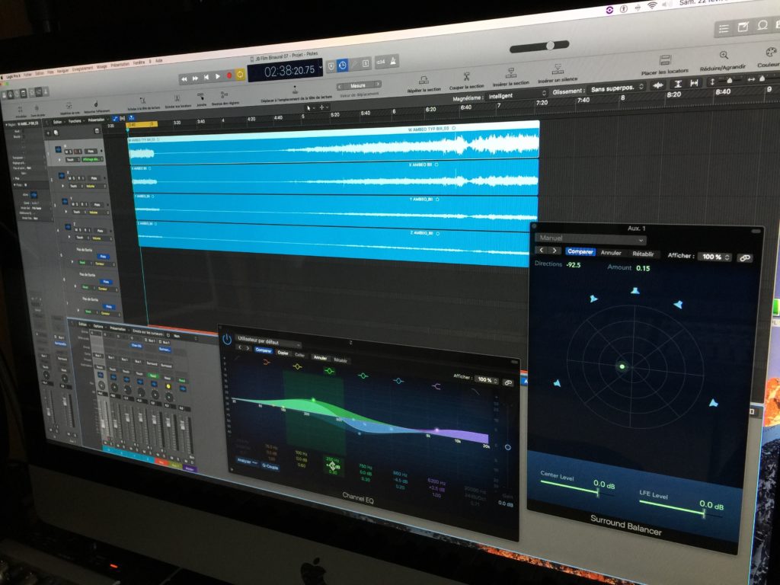Image resolution: width=780 pixels, height=585 pixels.
Task: Click Comparer in Channel EQ
Action: (263, 350)
